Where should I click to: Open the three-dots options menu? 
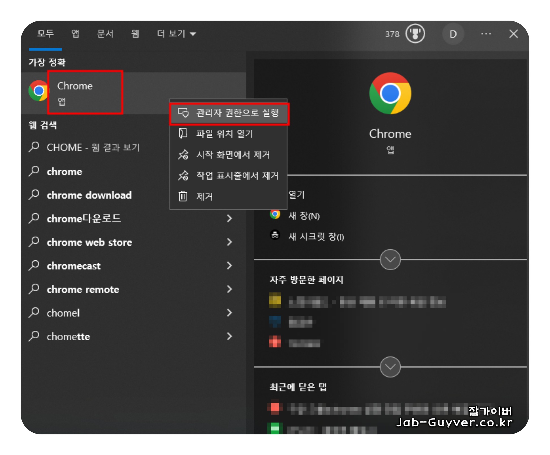pyautogui.click(x=486, y=34)
